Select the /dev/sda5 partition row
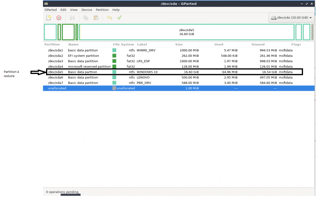 click(179, 72)
